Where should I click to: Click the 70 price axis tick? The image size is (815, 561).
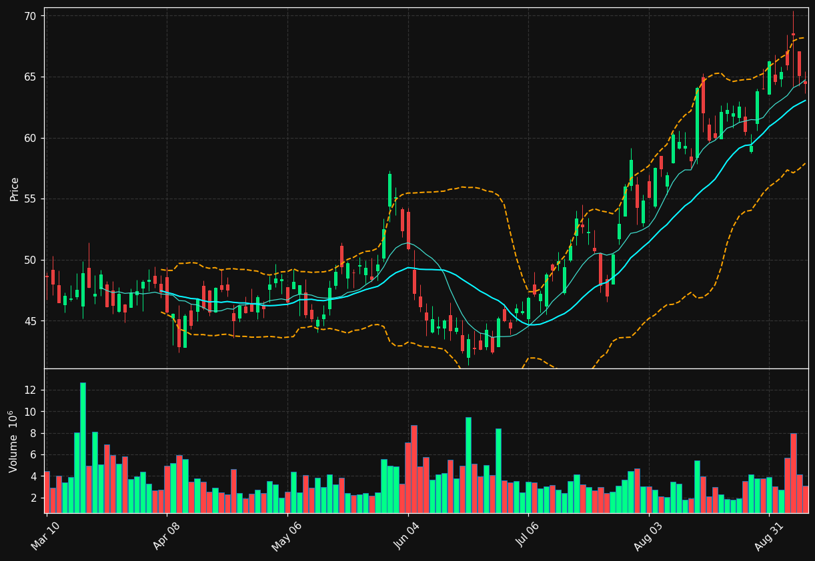pyautogui.click(x=31, y=16)
